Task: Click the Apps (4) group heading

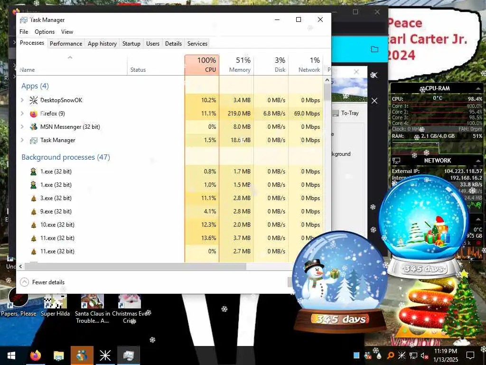Action: 35,86
